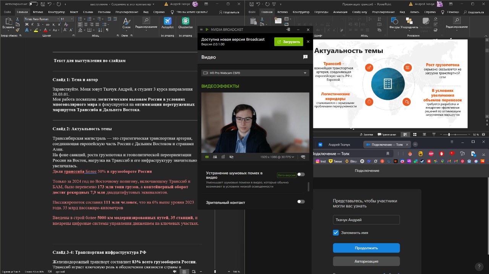Expand the HD Pro Webcam C920 dropdown
Viewport: 489px width, 274px height.
click(x=255, y=73)
